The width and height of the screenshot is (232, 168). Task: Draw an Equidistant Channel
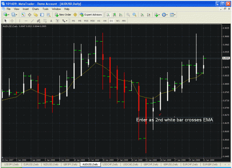pyautogui.click(x=39, y=21)
